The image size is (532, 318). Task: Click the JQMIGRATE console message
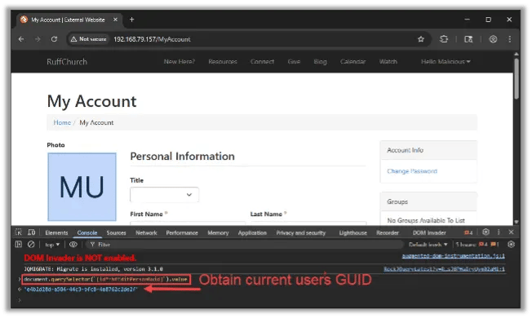tap(93, 269)
